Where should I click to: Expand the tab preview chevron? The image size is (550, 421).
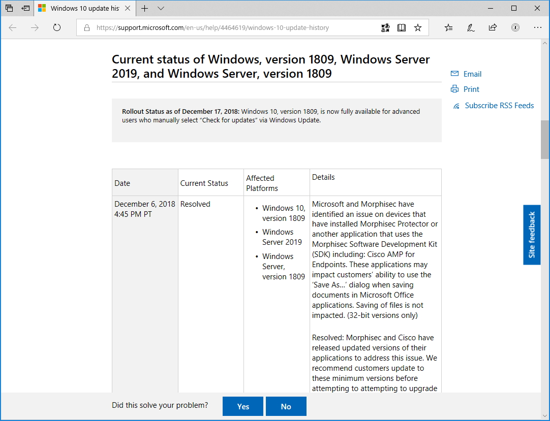(161, 9)
